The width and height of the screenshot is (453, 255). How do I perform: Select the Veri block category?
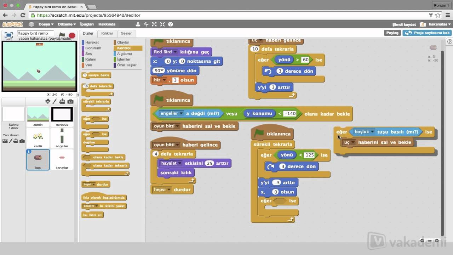(x=89, y=65)
